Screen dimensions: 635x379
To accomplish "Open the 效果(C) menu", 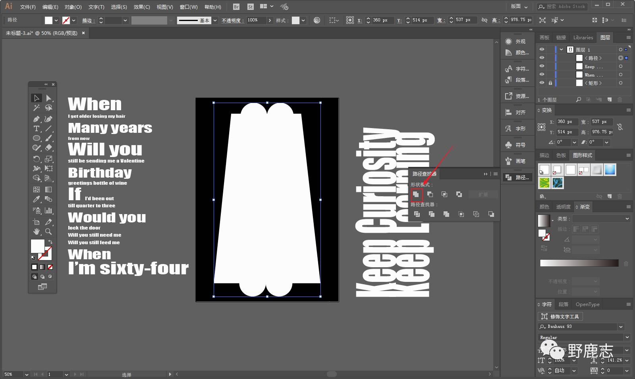I will [142, 7].
